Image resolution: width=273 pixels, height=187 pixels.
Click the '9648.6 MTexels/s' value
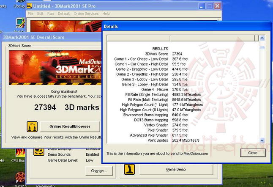point(186,99)
